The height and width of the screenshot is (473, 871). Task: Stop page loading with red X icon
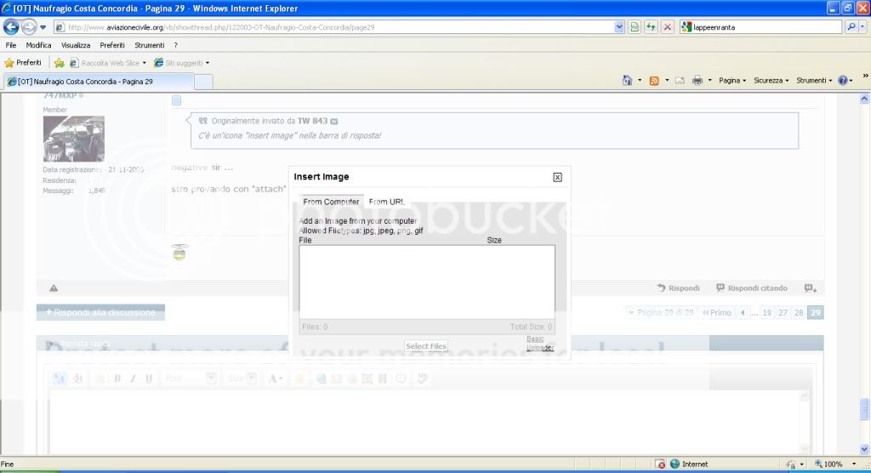point(668,27)
